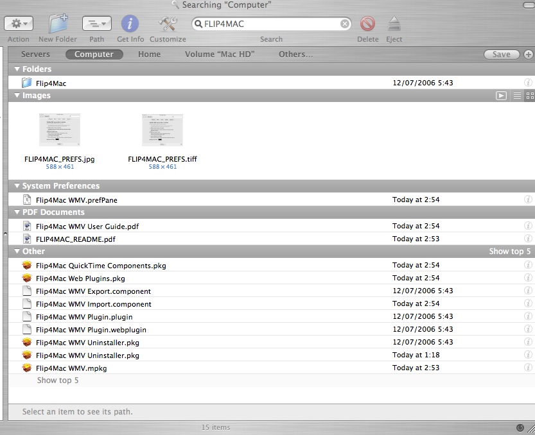Click the Eject toolbar icon

click(x=394, y=24)
